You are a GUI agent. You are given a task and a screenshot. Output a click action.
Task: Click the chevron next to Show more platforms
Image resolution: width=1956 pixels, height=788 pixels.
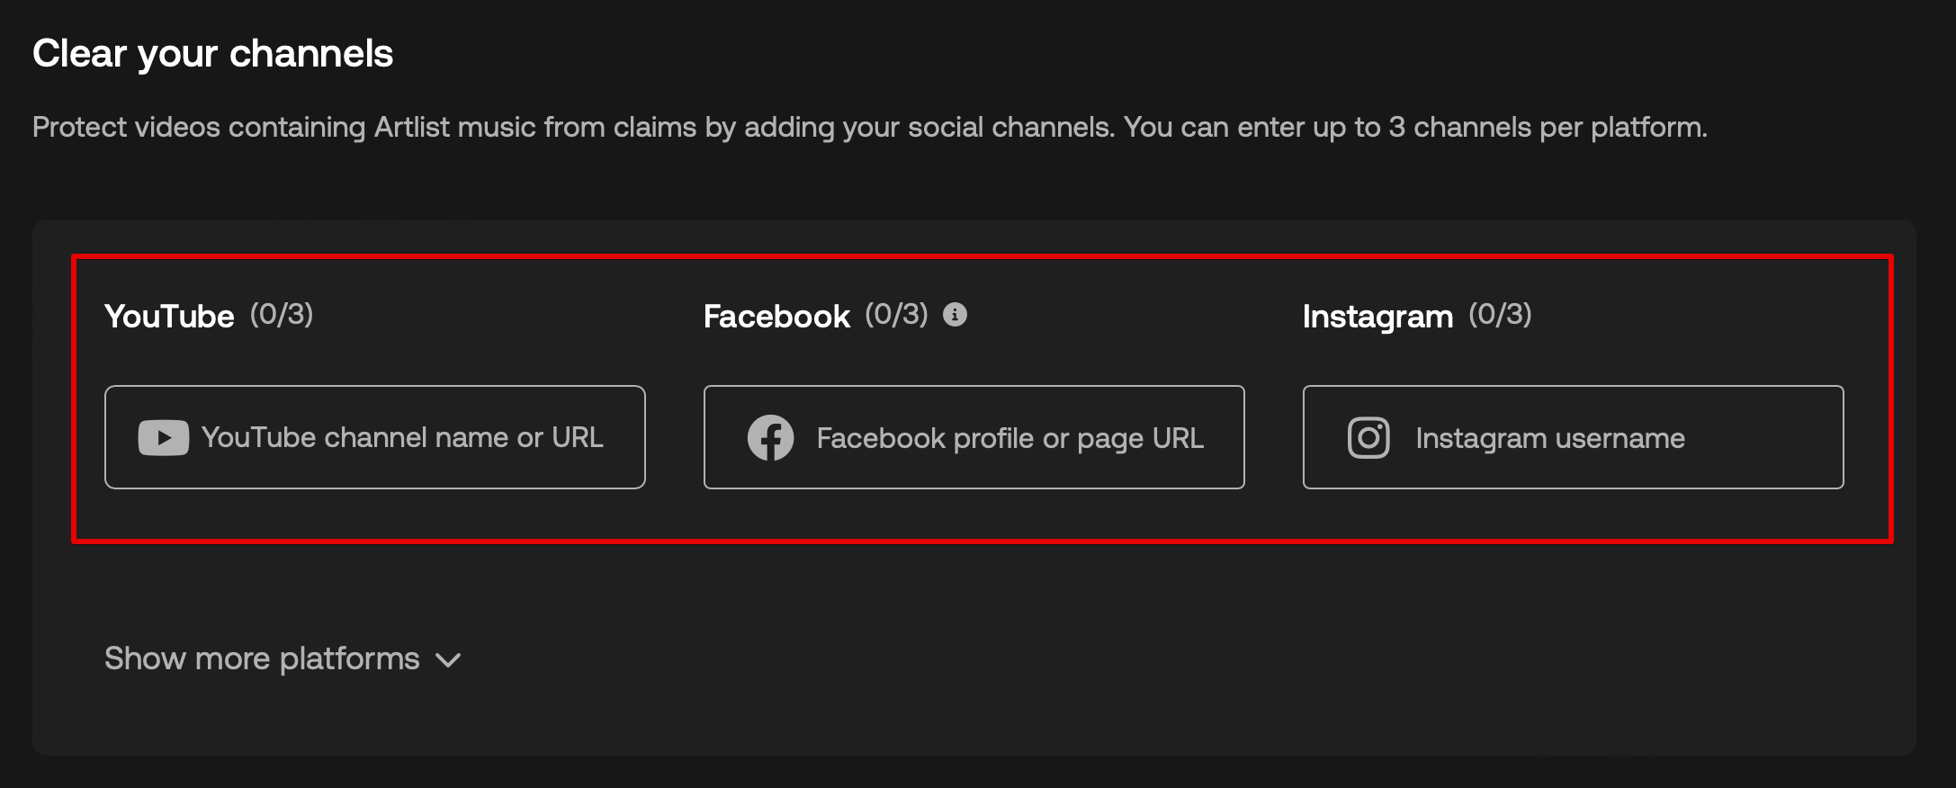tap(448, 661)
